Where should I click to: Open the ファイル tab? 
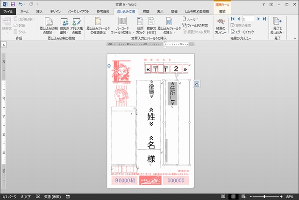coord(8,11)
